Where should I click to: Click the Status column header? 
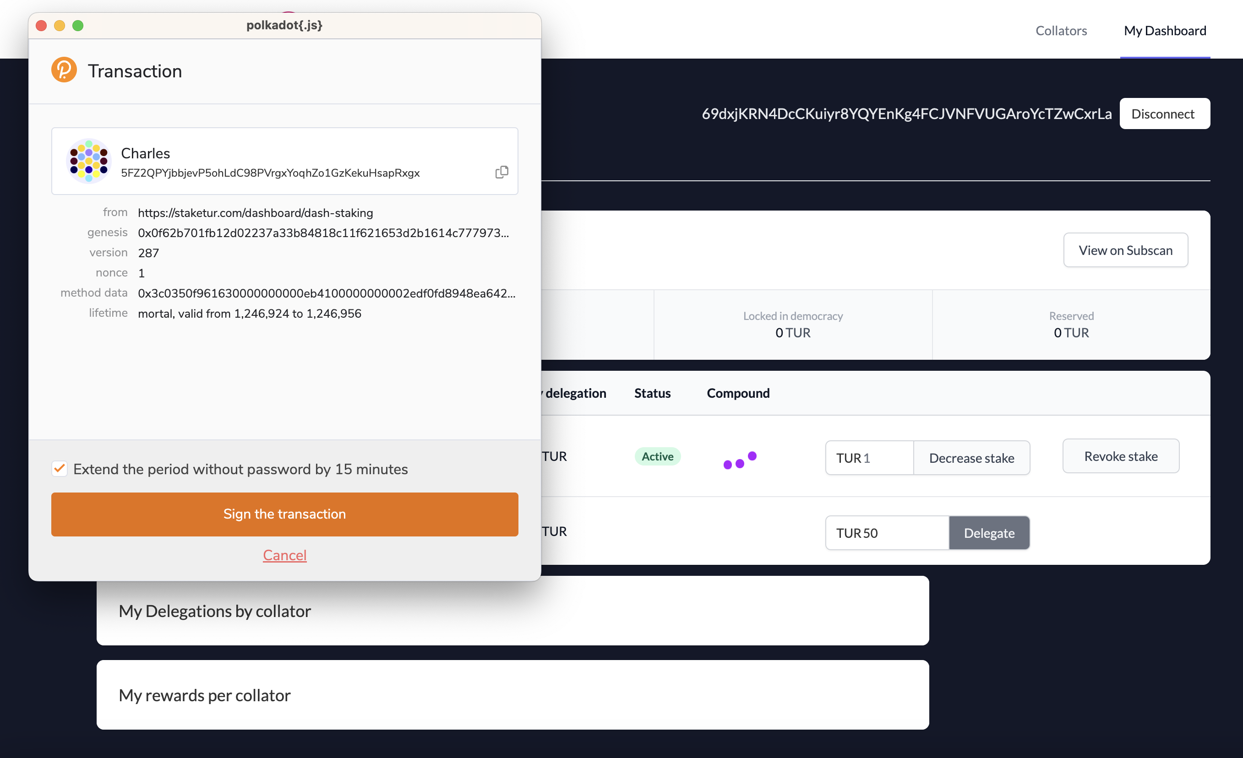coord(652,393)
